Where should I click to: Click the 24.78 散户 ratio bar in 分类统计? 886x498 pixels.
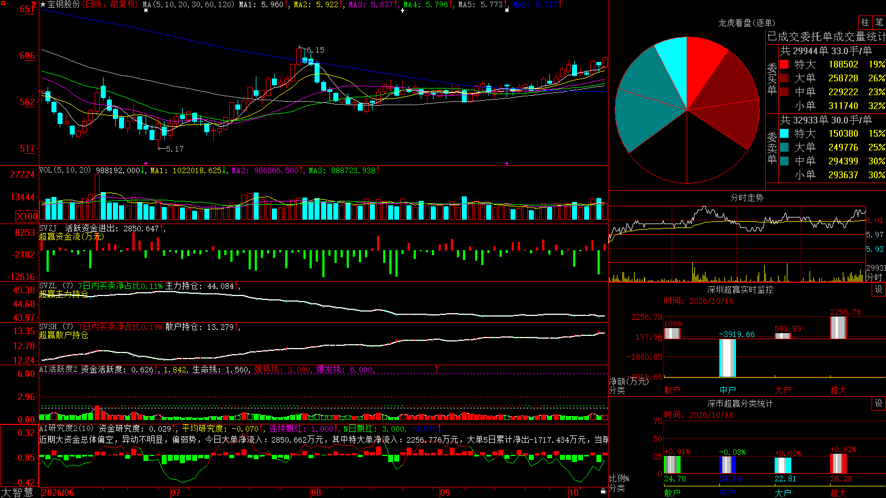click(x=672, y=465)
